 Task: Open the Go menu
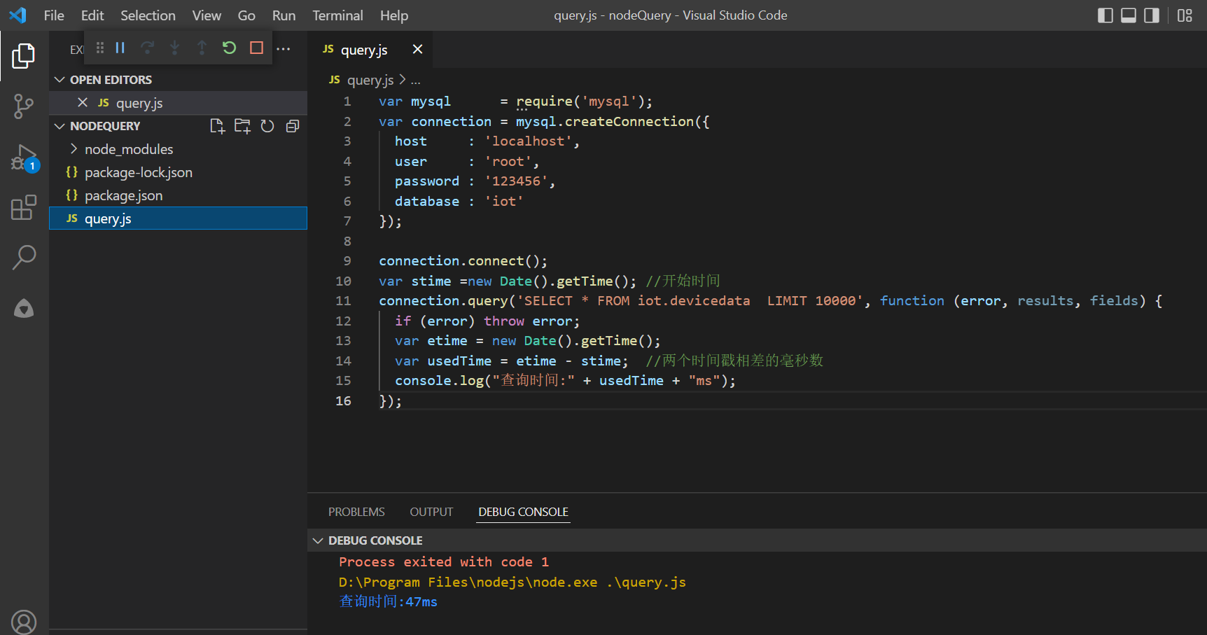coord(246,15)
